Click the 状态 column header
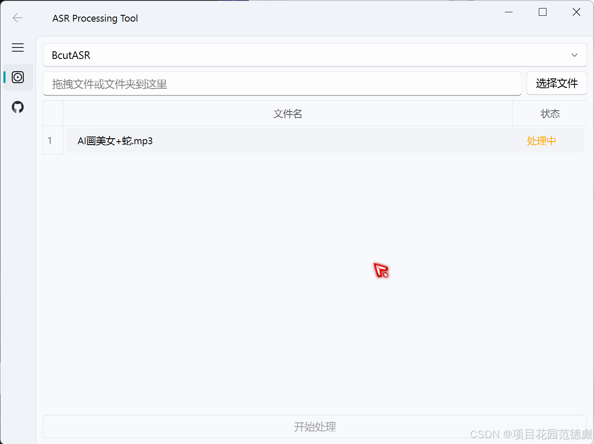This screenshot has width=594, height=444. click(x=550, y=114)
